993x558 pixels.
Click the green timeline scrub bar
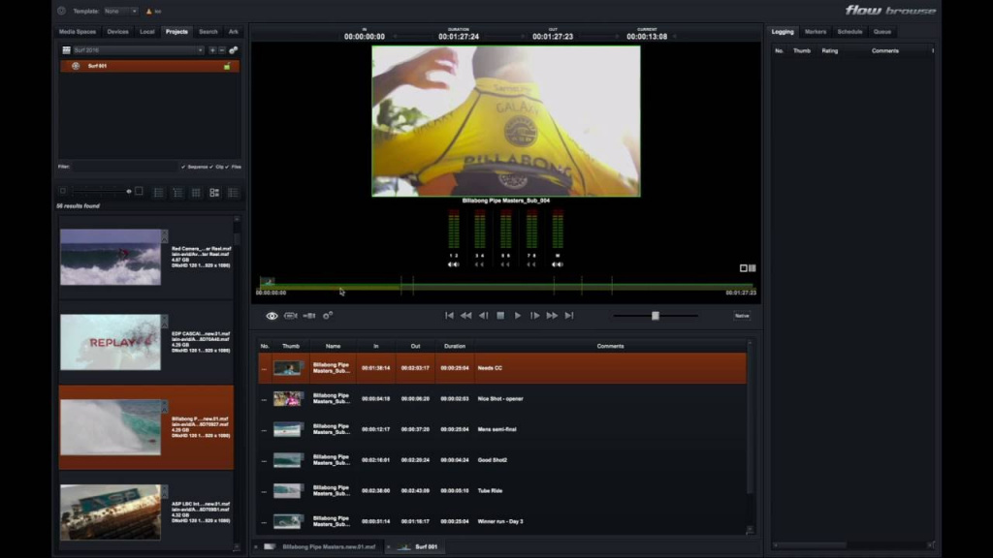pos(506,287)
